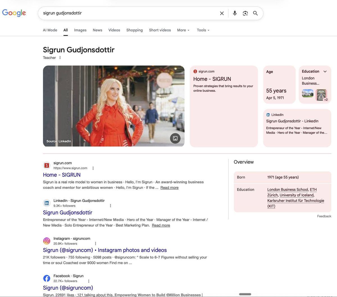This screenshot has width=337, height=297.
Task: Click the Instagram result favicon
Action: [x=47, y=241]
